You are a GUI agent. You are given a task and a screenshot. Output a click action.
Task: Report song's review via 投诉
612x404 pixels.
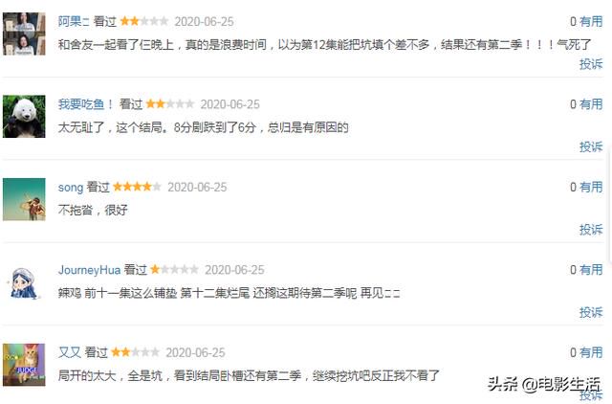click(591, 230)
